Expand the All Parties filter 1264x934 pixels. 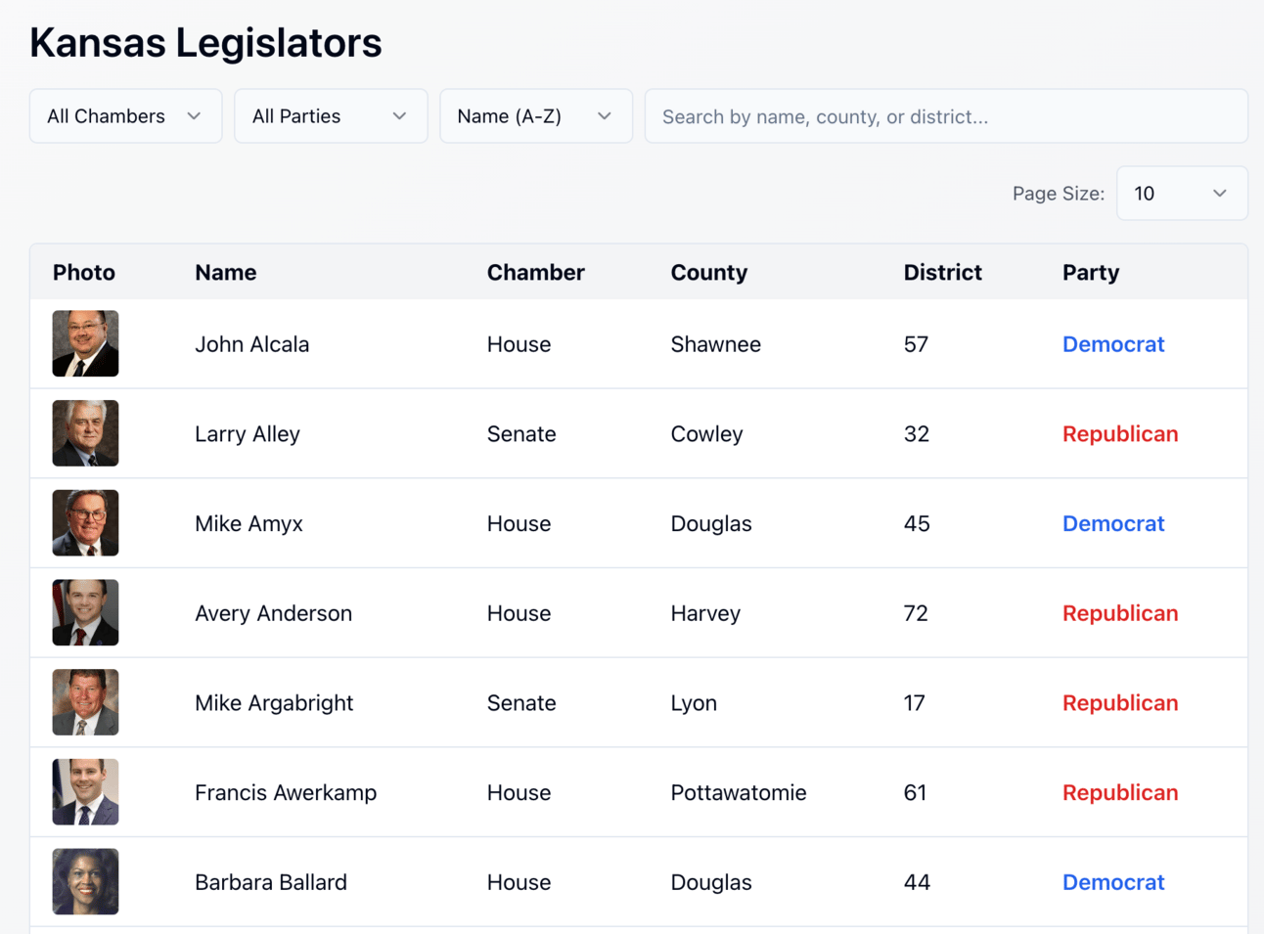(331, 116)
